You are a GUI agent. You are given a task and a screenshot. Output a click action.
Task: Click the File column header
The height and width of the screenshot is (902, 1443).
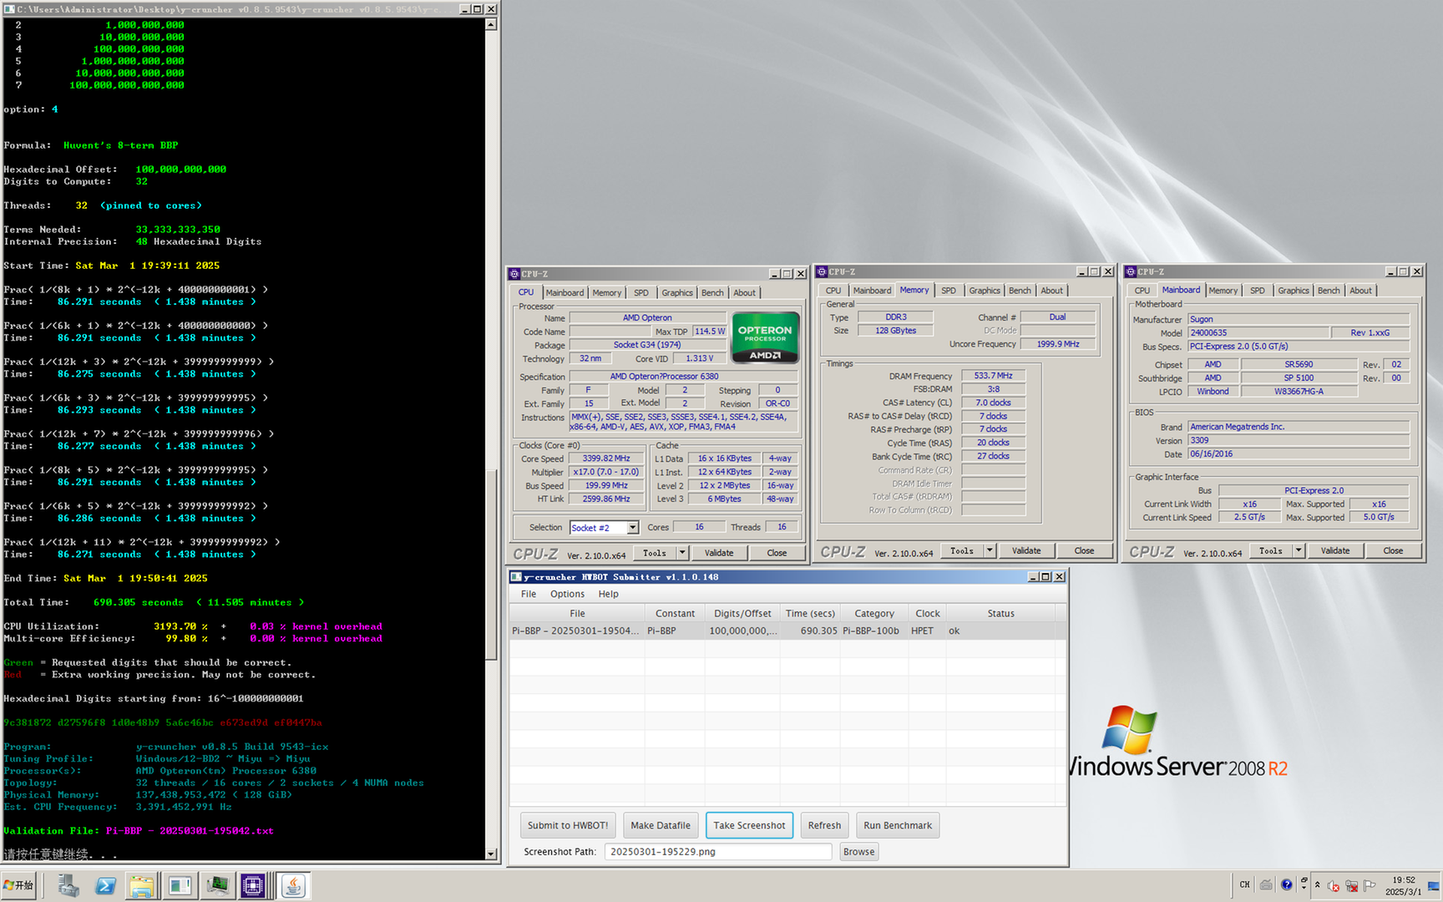pyautogui.click(x=577, y=613)
